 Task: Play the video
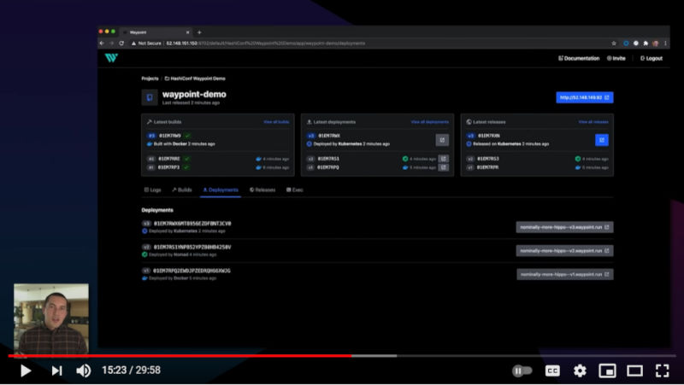[26, 370]
